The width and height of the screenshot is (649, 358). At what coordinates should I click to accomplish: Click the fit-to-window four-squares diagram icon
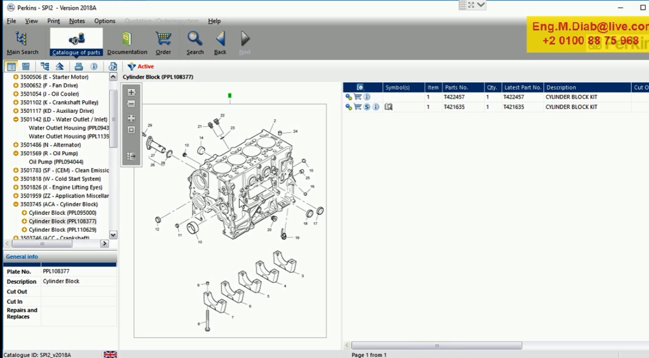pyautogui.click(x=131, y=118)
